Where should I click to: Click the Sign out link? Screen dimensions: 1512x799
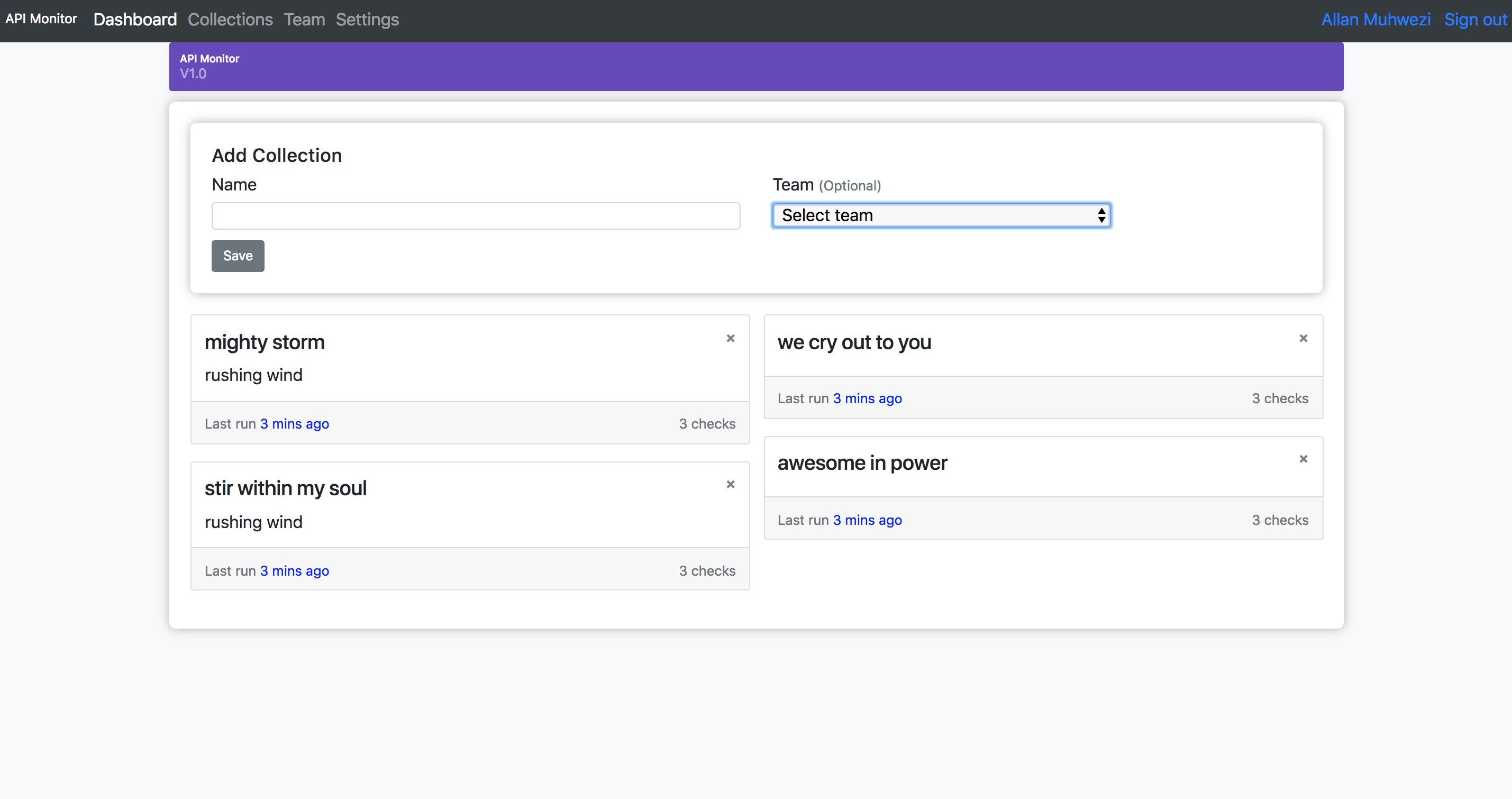pyautogui.click(x=1475, y=20)
